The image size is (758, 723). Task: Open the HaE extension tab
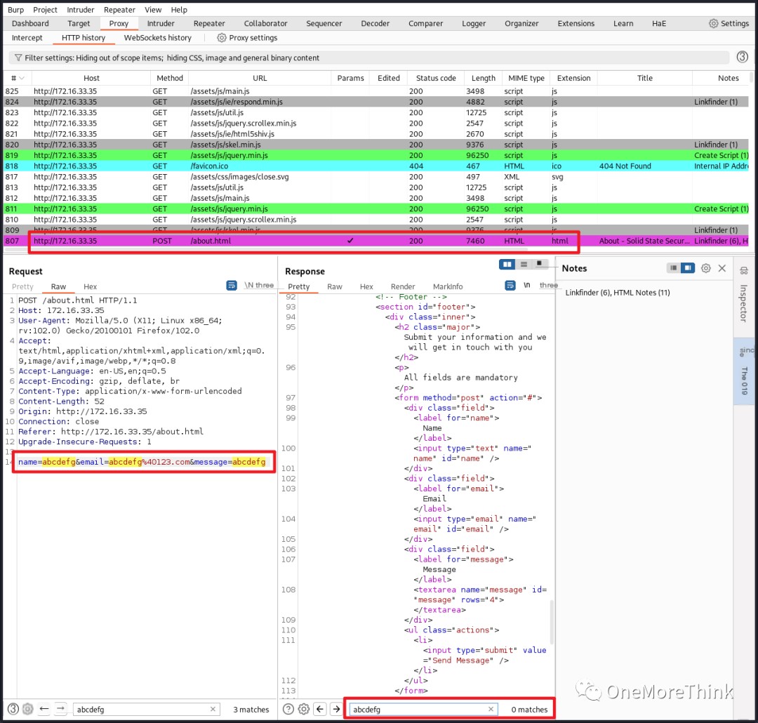pos(659,23)
